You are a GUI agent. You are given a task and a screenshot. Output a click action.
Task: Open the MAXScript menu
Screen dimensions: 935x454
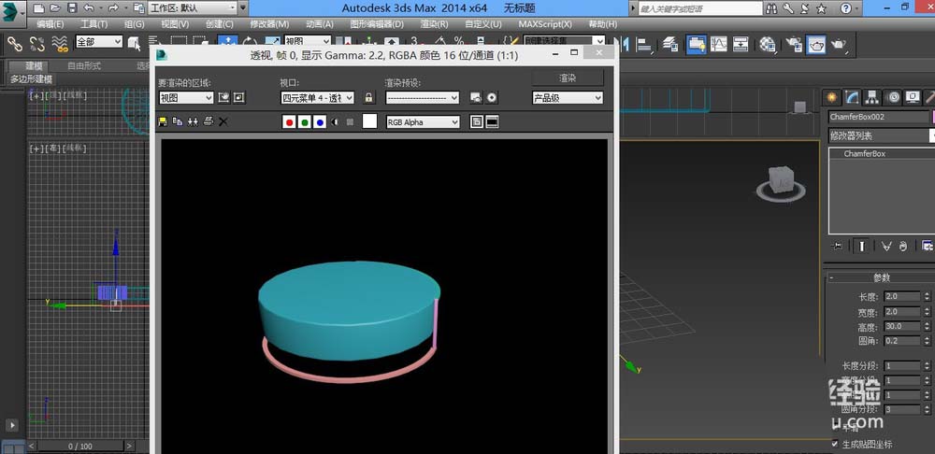point(544,24)
